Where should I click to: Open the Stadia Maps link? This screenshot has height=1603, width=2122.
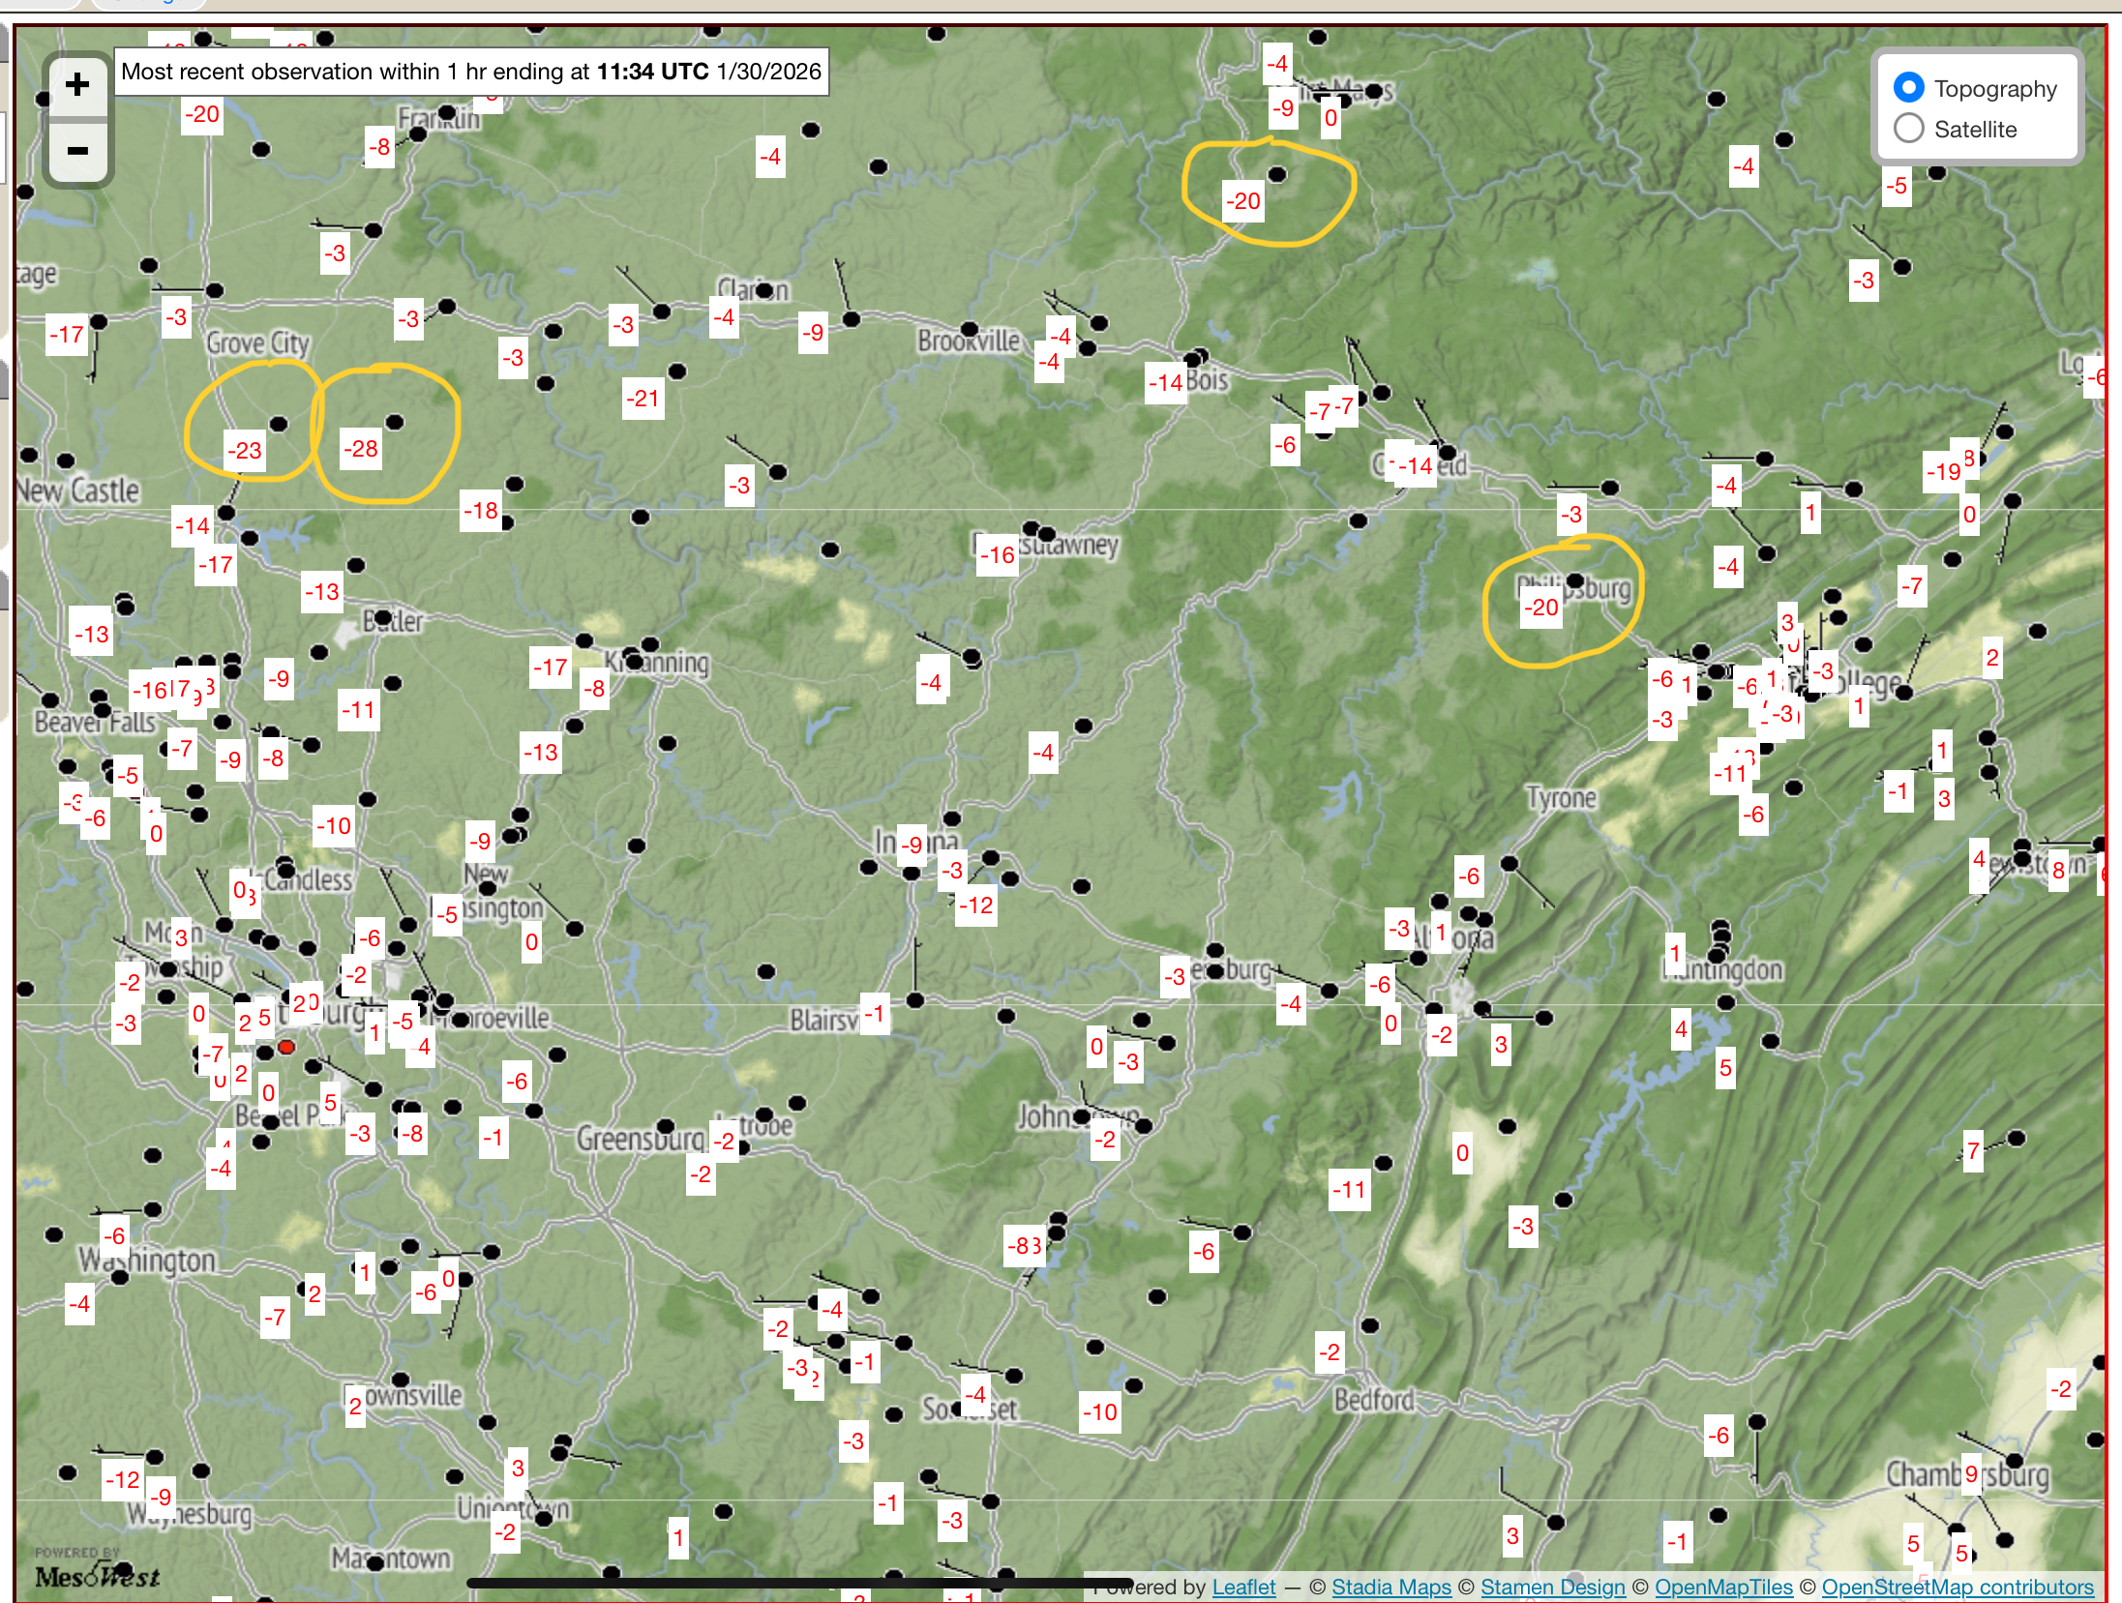(x=1390, y=1587)
